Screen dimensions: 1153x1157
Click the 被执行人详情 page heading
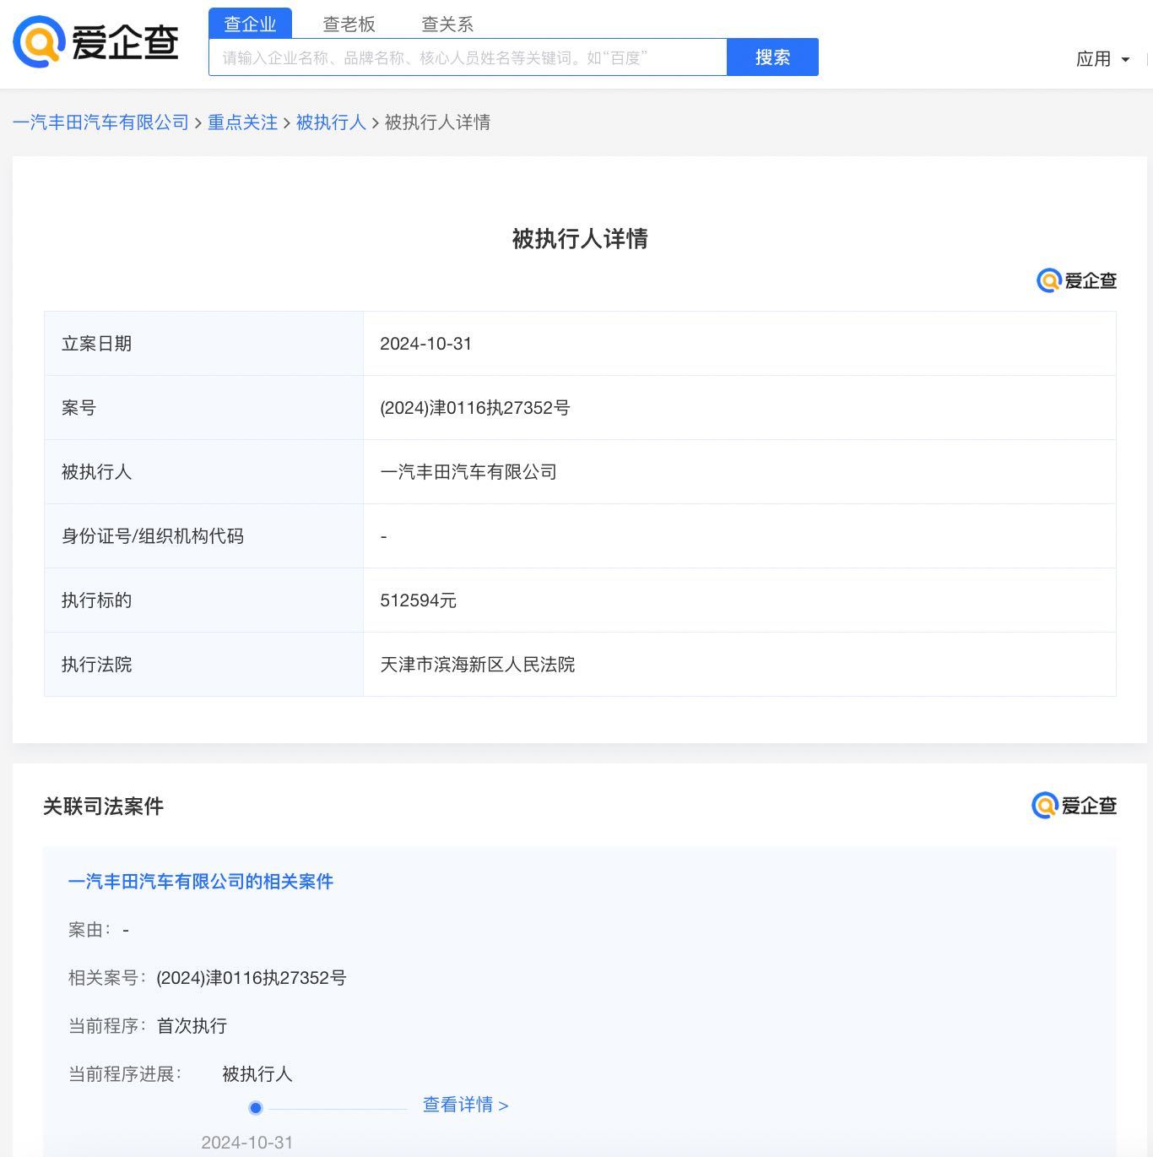click(579, 239)
